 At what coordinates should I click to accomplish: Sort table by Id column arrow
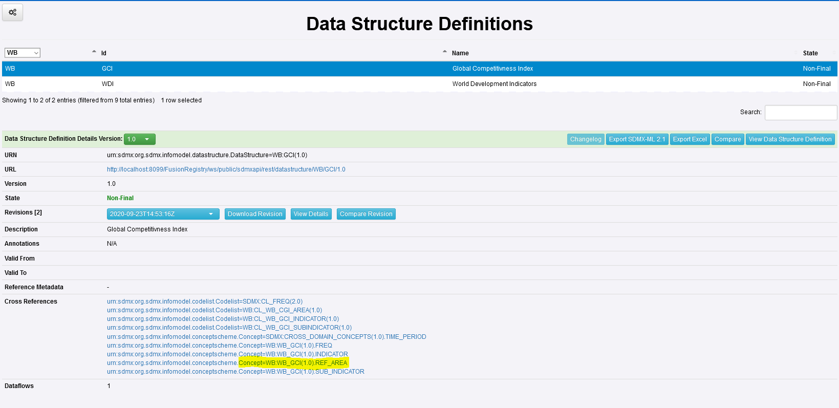pos(94,52)
